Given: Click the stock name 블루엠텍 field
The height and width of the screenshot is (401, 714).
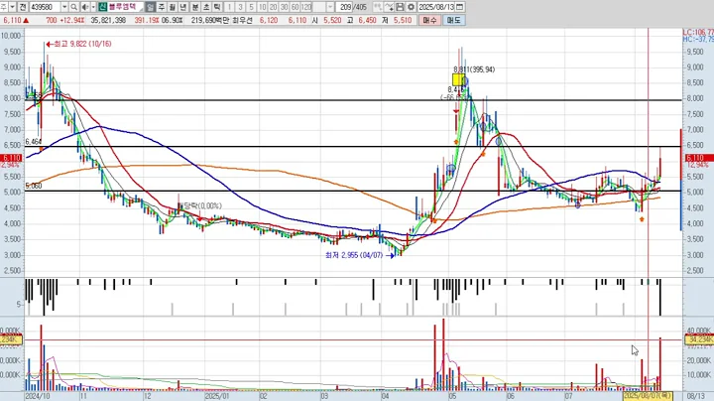Looking at the screenshot, I should [124, 7].
